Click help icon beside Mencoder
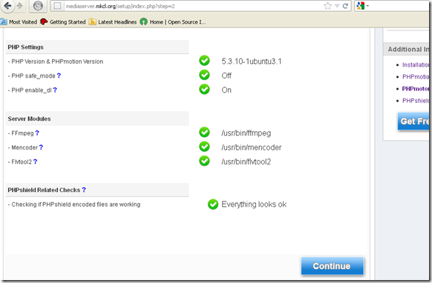Viewport: 432px width, 283px height. tap(41, 147)
